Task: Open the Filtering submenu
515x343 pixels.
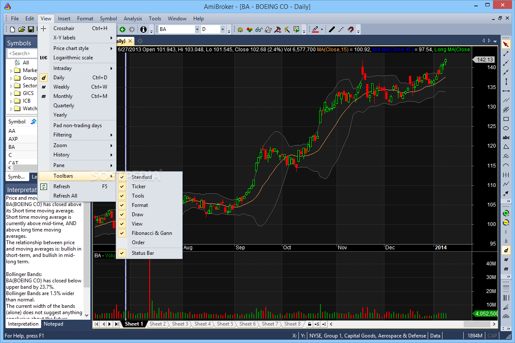Action: point(77,135)
